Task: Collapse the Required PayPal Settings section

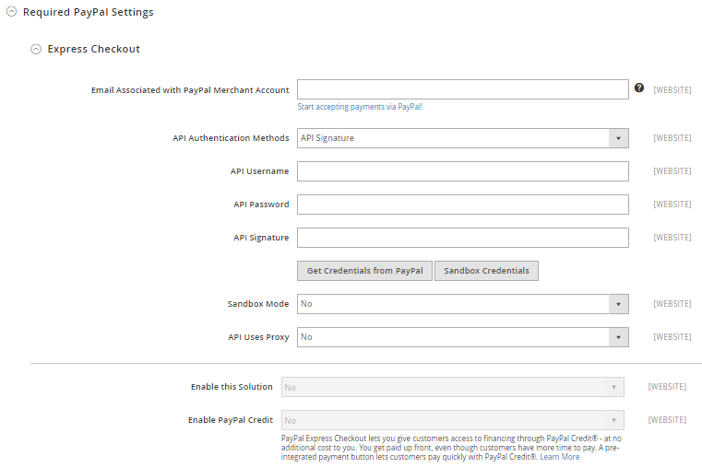Action: pos(12,12)
